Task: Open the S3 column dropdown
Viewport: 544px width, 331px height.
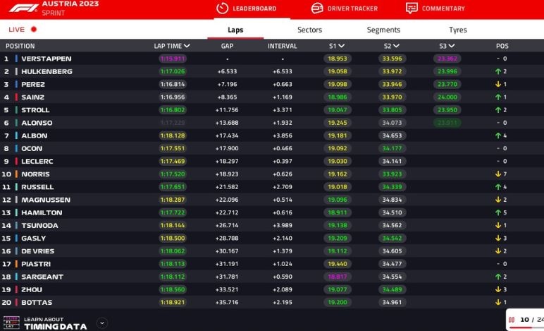Action: tap(452, 46)
